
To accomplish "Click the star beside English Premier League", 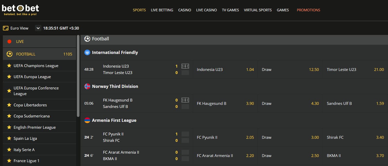I will [9, 127].
